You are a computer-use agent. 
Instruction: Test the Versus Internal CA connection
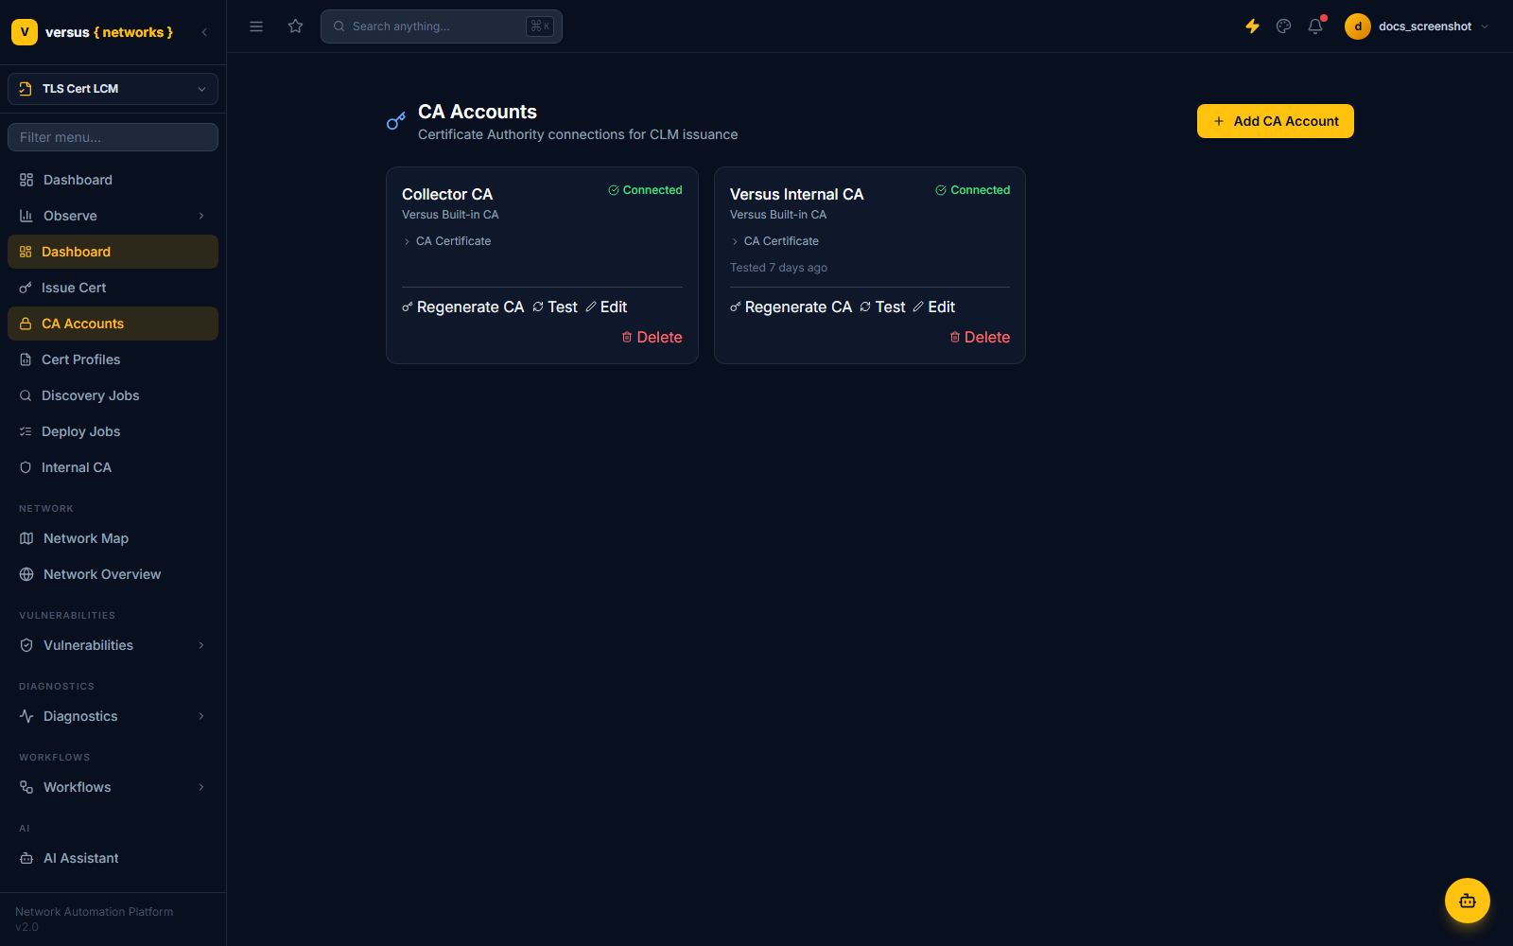tap(883, 307)
